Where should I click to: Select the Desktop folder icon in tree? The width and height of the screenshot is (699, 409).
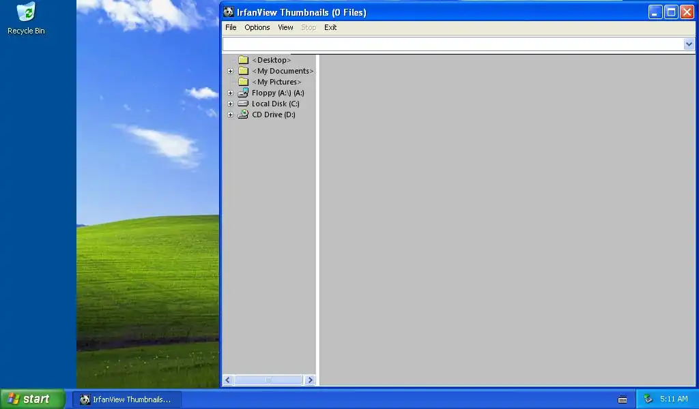point(243,59)
